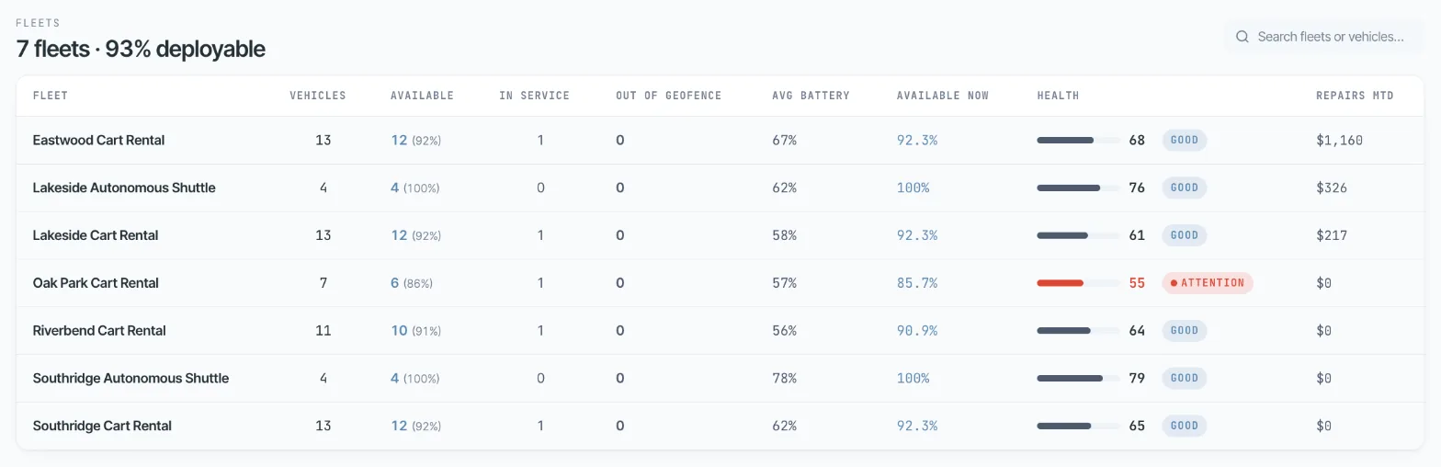Click the ATTENTION badge for Oak Park
Image resolution: width=1441 pixels, height=467 pixels.
(1208, 283)
